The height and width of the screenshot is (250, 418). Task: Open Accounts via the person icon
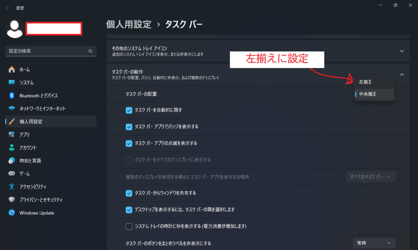coord(12,147)
